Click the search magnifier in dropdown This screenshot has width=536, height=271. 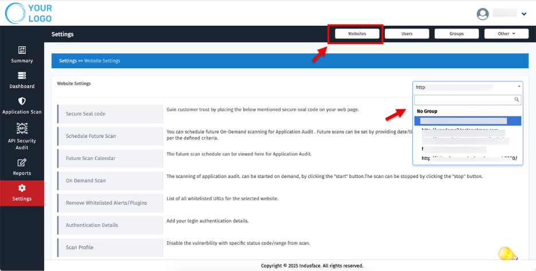coord(517,99)
